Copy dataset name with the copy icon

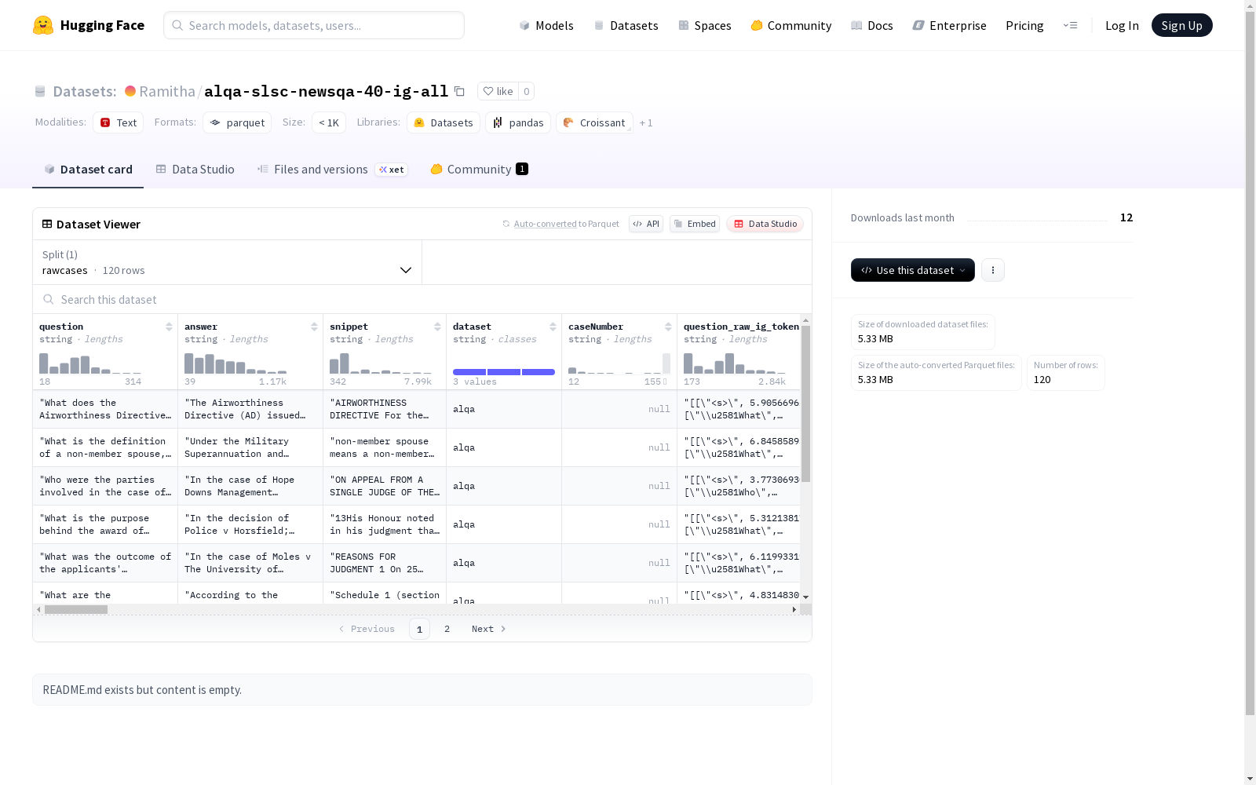[460, 92]
